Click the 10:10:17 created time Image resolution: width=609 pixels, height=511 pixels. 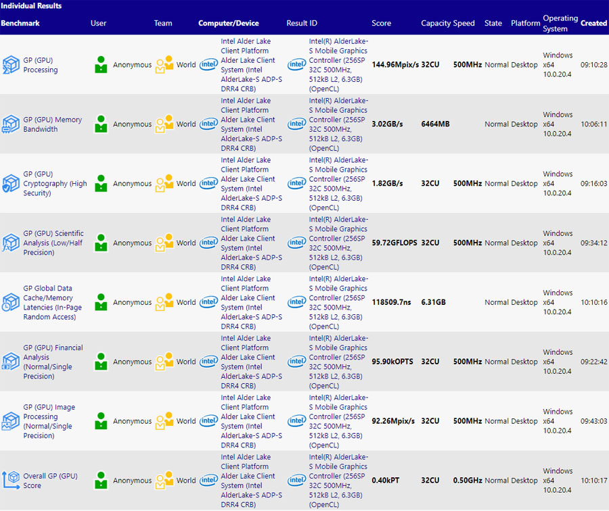click(x=594, y=481)
